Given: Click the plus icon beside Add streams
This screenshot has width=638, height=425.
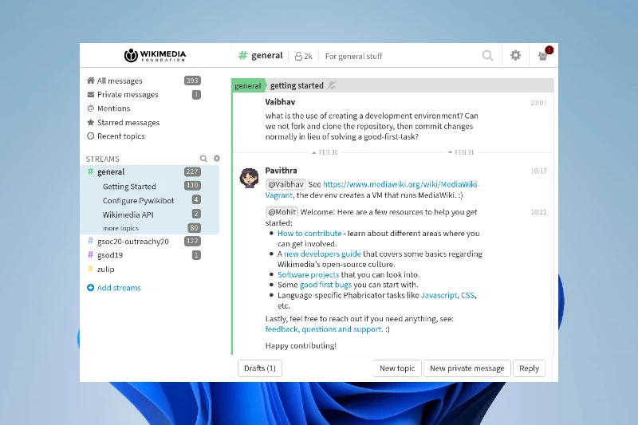Looking at the screenshot, I should (91, 288).
